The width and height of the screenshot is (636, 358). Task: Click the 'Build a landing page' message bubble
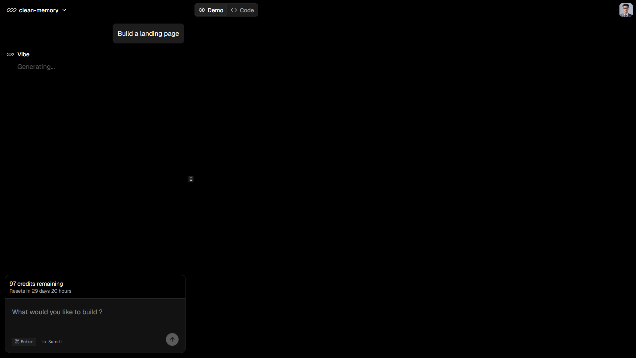(x=148, y=33)
